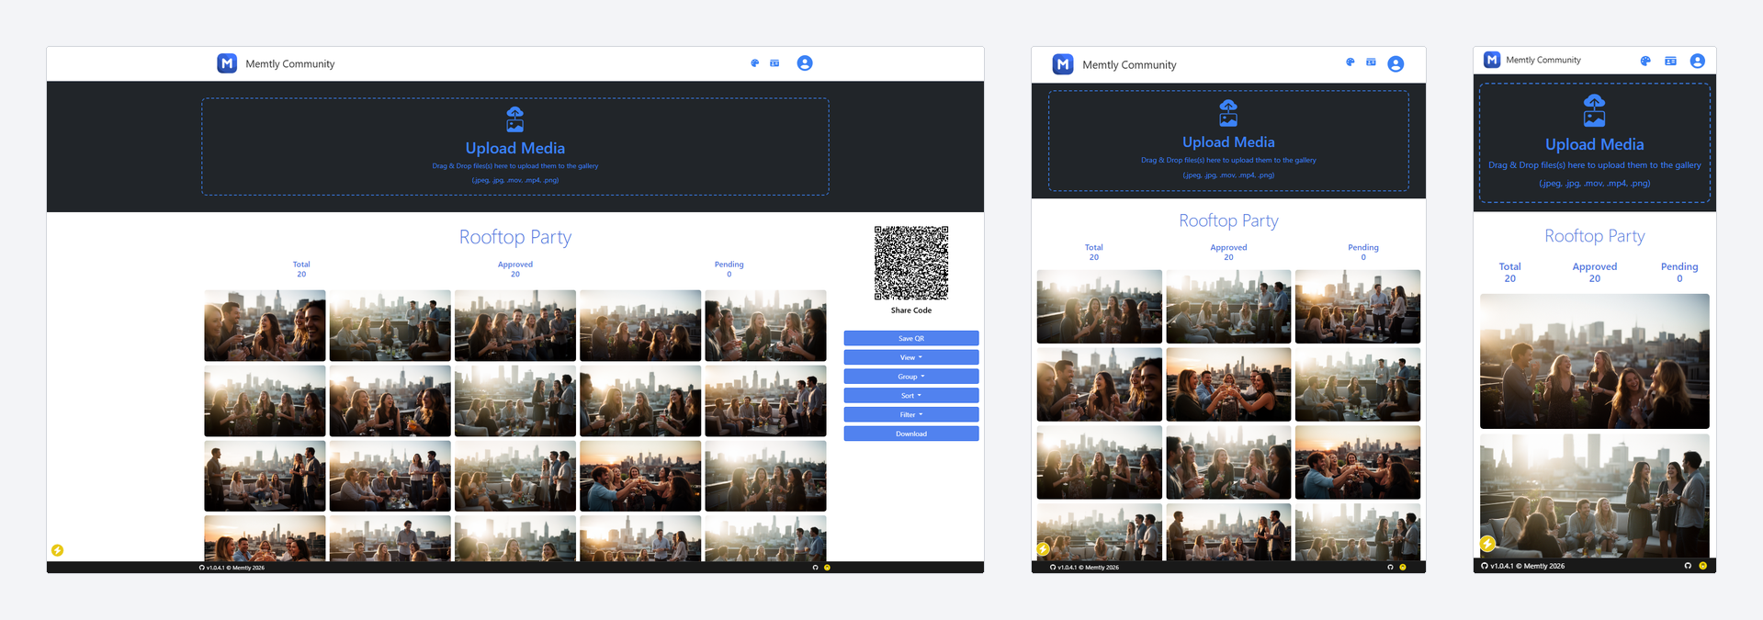Click the yellow round icon in the desktop footer
This screenshot has height=620, width=1763.
(x=827, y=568)
